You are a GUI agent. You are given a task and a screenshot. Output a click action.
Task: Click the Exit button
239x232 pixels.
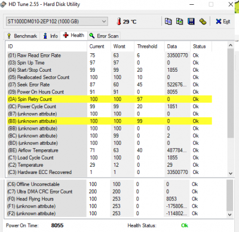[x=223, y=22]
